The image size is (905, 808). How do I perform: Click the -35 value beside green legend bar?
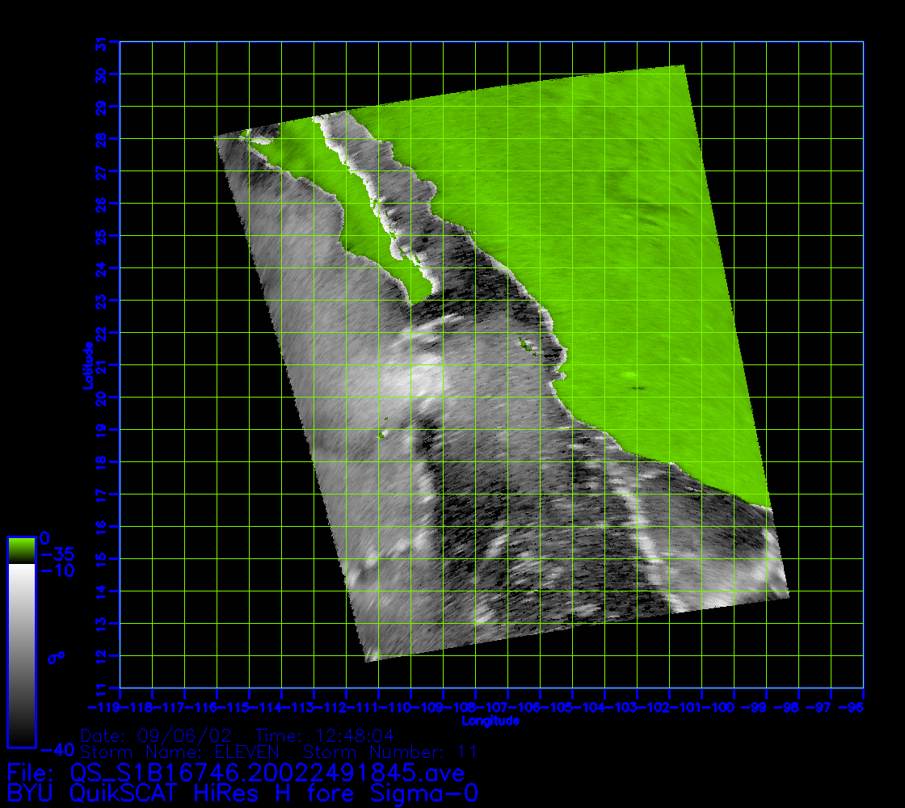(x=57, y=554)
